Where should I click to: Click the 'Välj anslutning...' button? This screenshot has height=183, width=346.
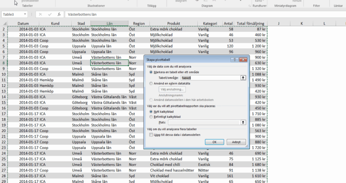[172, 89]
